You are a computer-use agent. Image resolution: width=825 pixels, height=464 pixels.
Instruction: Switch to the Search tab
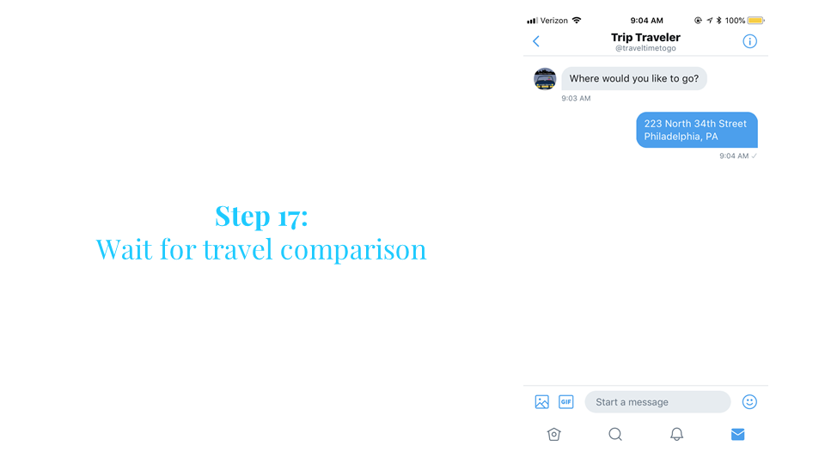click(615, 434)
